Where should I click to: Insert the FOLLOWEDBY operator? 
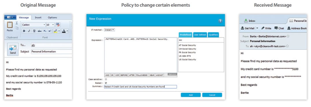click(142, 75)
